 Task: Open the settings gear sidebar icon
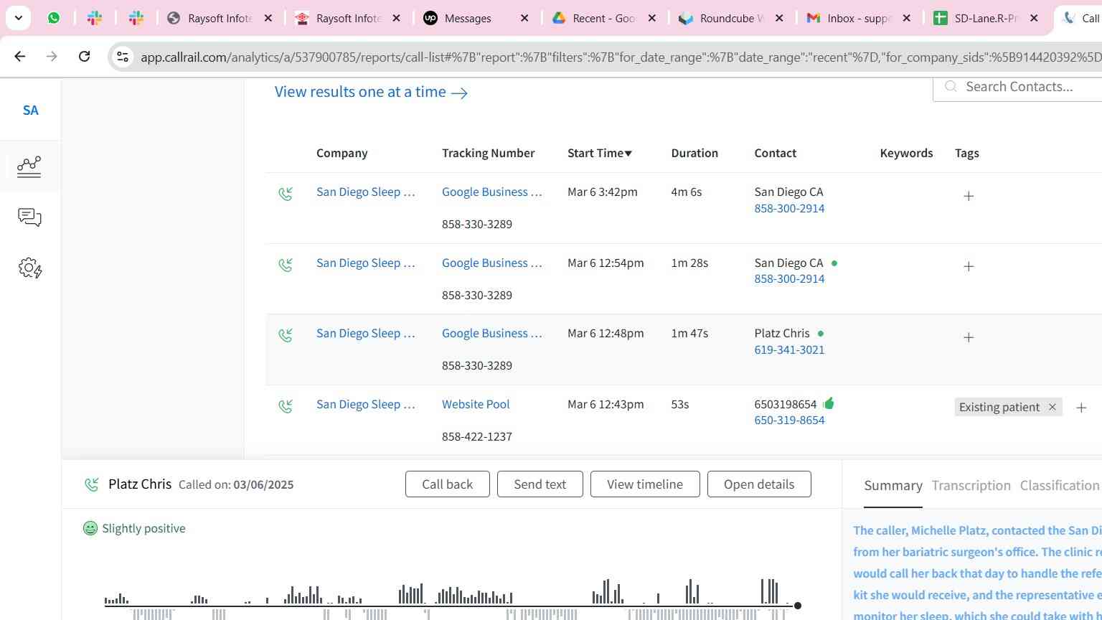(x=29, y=268)
